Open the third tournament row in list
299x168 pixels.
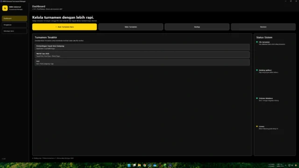tap(142, 63)
